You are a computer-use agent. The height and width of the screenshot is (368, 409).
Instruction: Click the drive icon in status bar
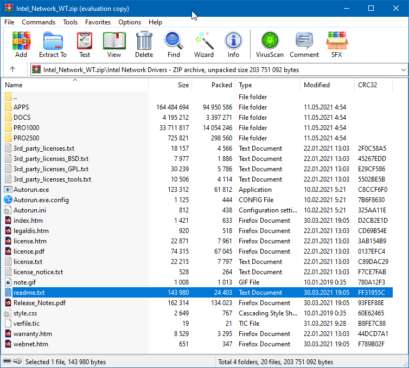(x=7, y=361)
